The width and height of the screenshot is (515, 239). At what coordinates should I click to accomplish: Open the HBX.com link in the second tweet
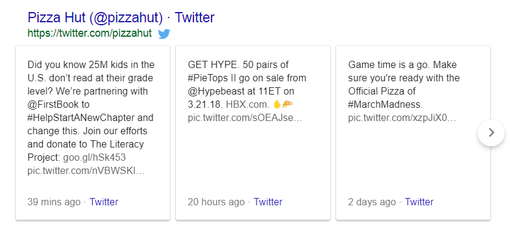248,104
